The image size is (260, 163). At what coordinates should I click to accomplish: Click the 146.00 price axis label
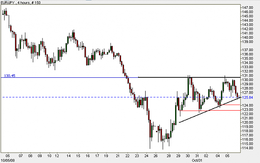pos(248,12)
